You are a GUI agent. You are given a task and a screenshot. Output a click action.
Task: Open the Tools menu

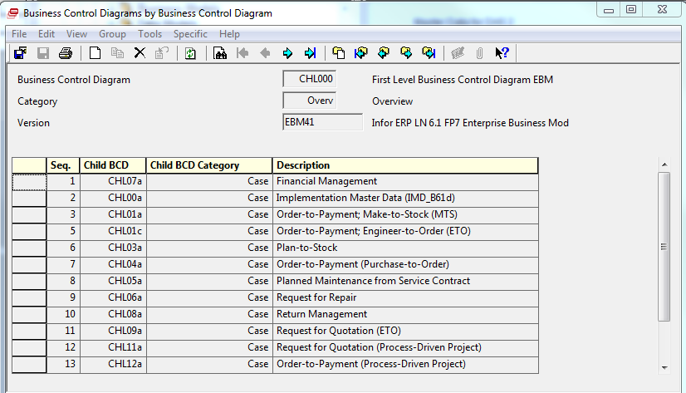pos(150,34)
